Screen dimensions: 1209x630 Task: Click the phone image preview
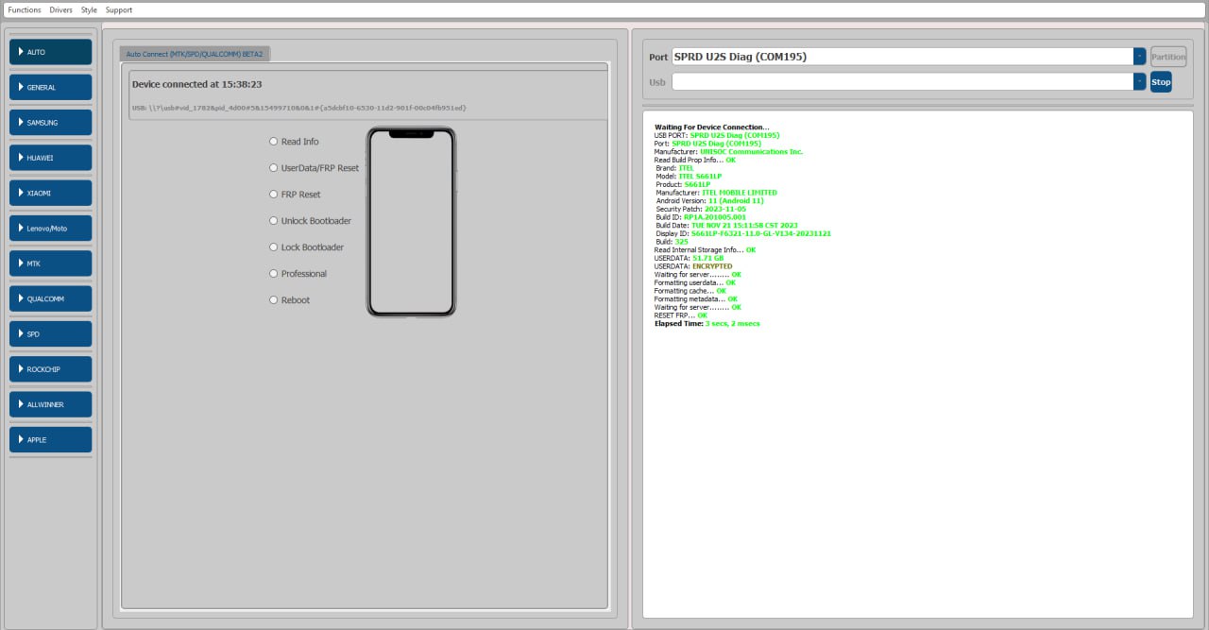411,222
